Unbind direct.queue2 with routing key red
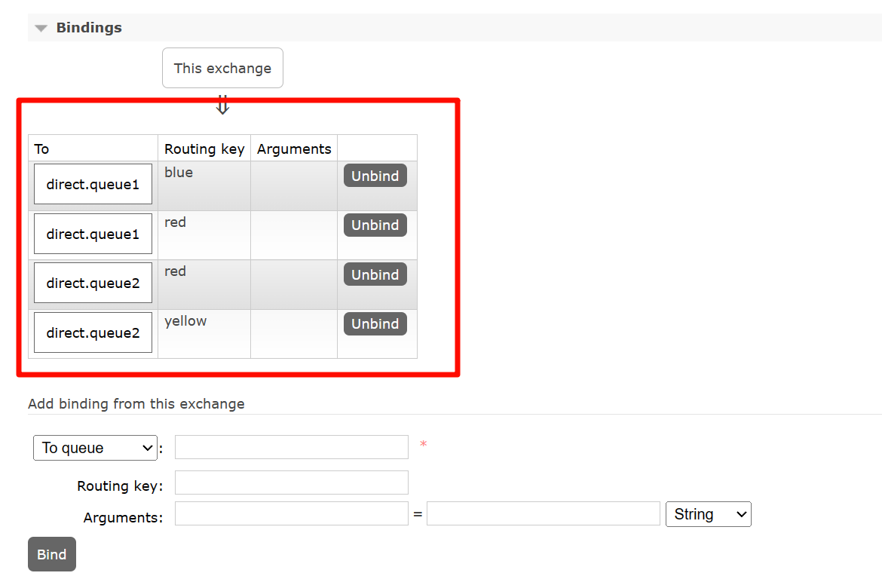Viewport: 882px width, 579px height. click(375, 274)
